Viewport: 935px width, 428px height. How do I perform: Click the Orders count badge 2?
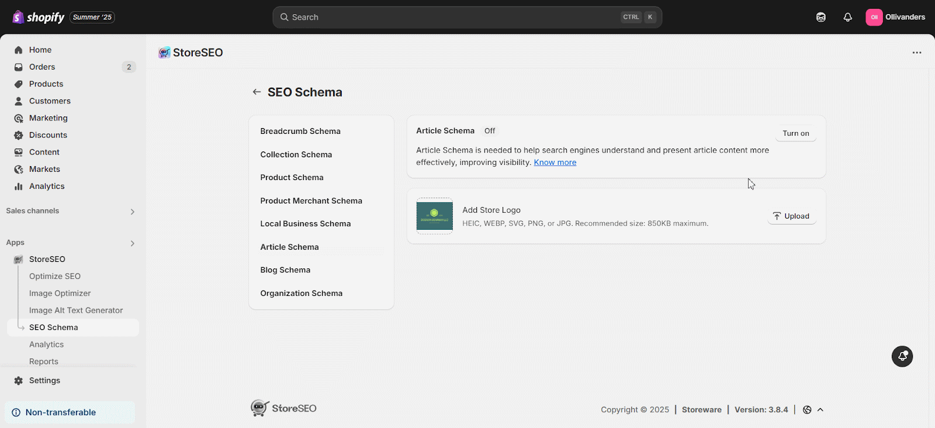(x=129, y=67)
